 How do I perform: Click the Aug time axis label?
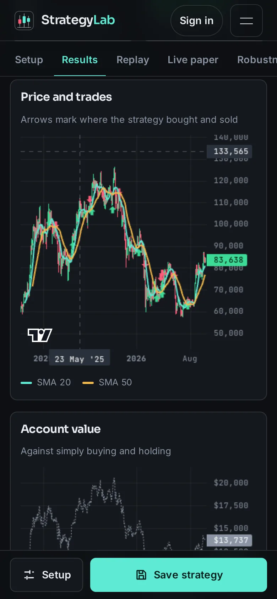click(190, 358)
